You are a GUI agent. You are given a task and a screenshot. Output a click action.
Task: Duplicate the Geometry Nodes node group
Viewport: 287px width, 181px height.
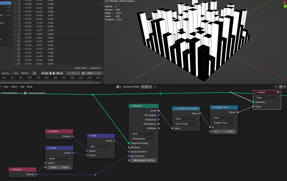[x=146, y=87]
